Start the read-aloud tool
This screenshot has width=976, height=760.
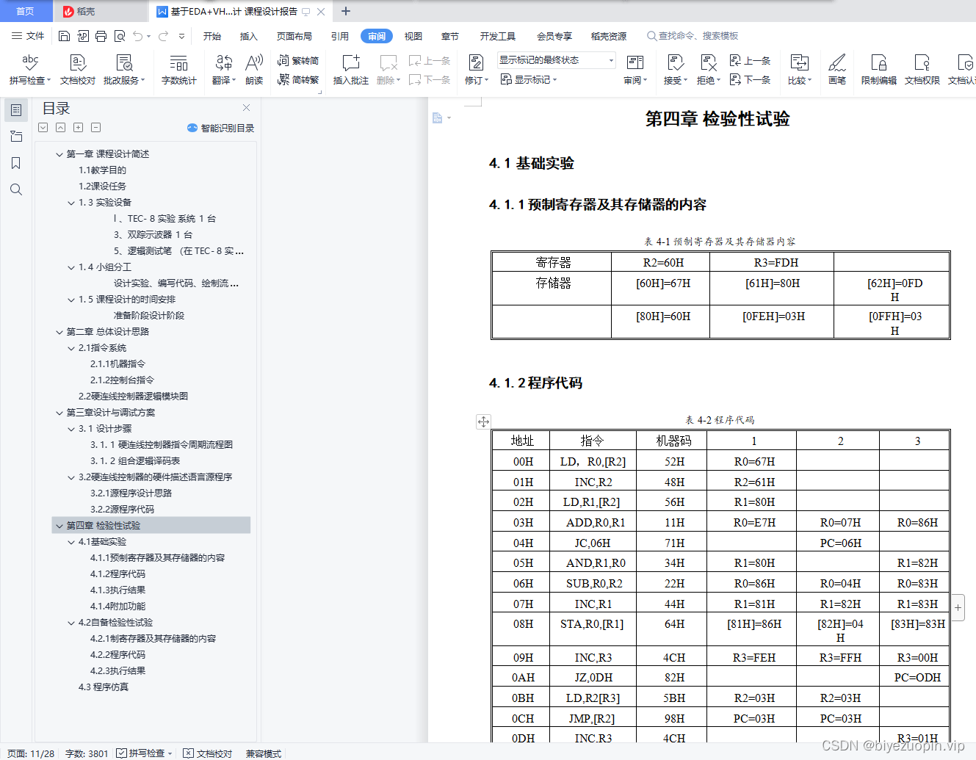254,69
